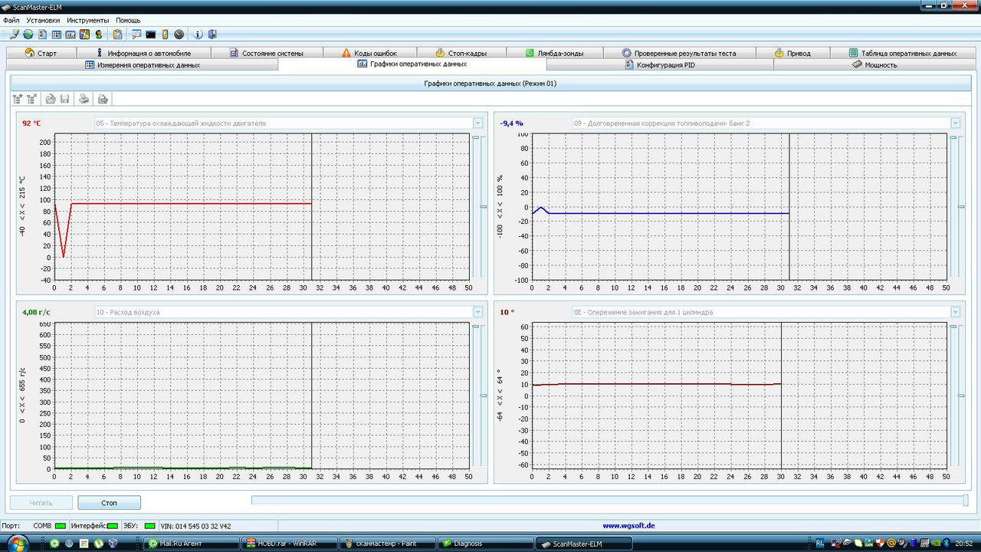Switch to сканмастер - Paint in the taskbar
981x552 pixels.
click(x=386, y=544)
